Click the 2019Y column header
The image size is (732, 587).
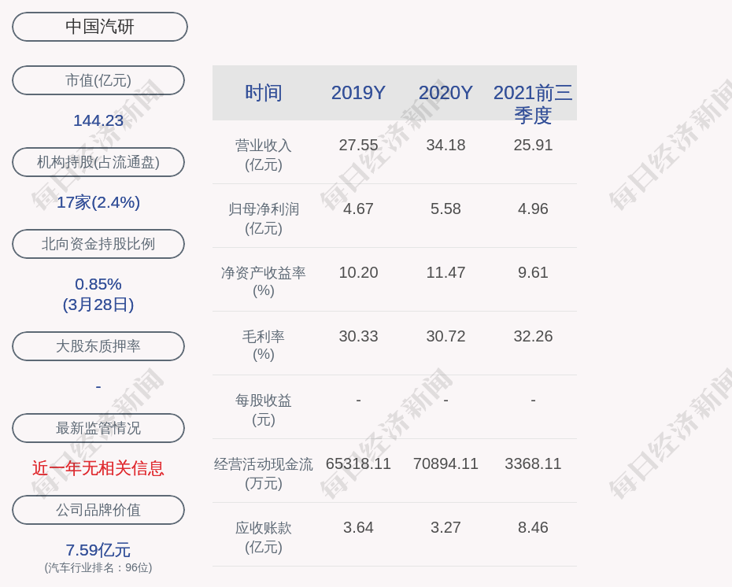(359, 93)
